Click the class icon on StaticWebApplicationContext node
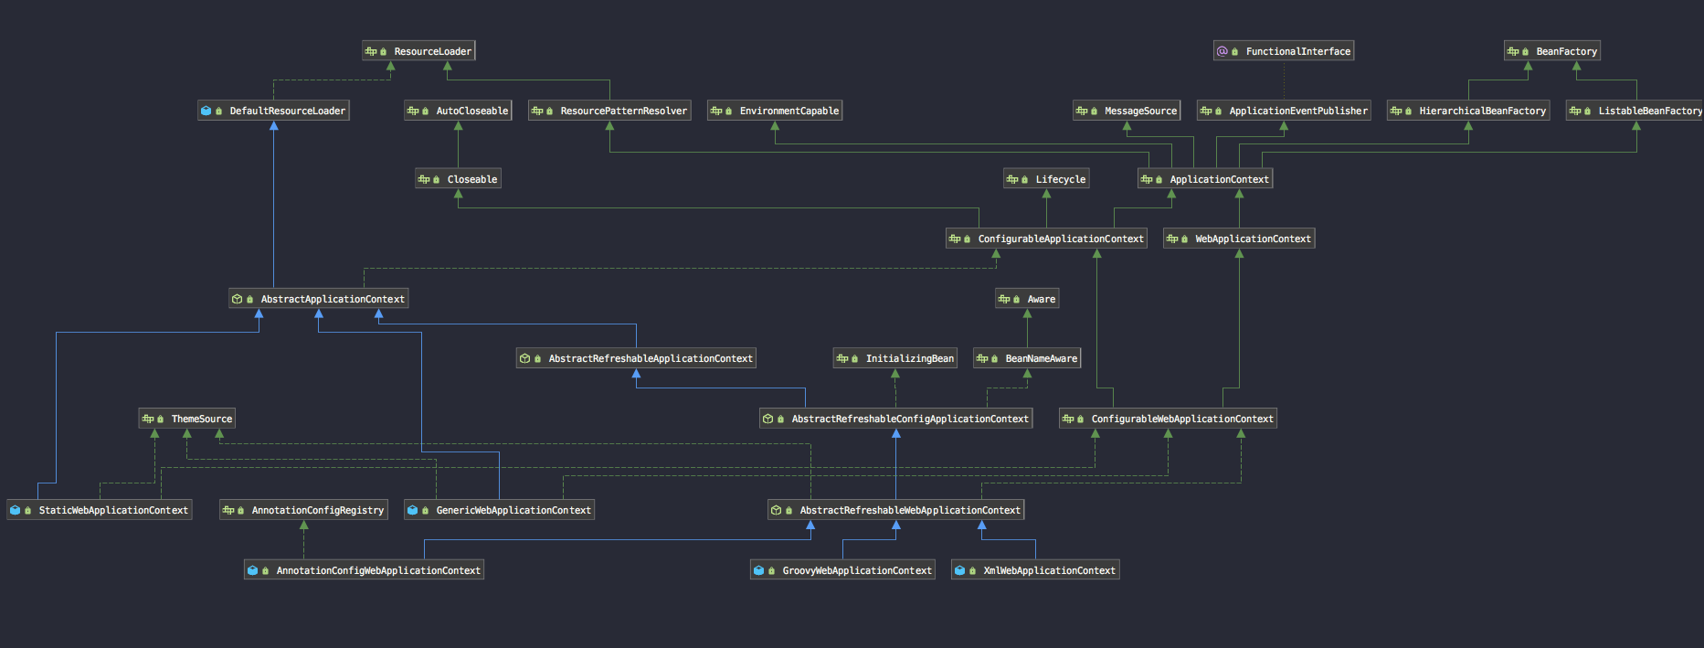1704x648 pixels. 16,510
